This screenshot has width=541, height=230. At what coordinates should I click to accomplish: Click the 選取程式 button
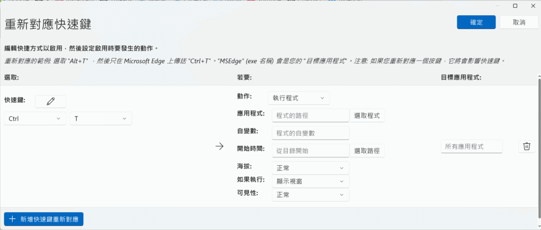pos(367,115)
